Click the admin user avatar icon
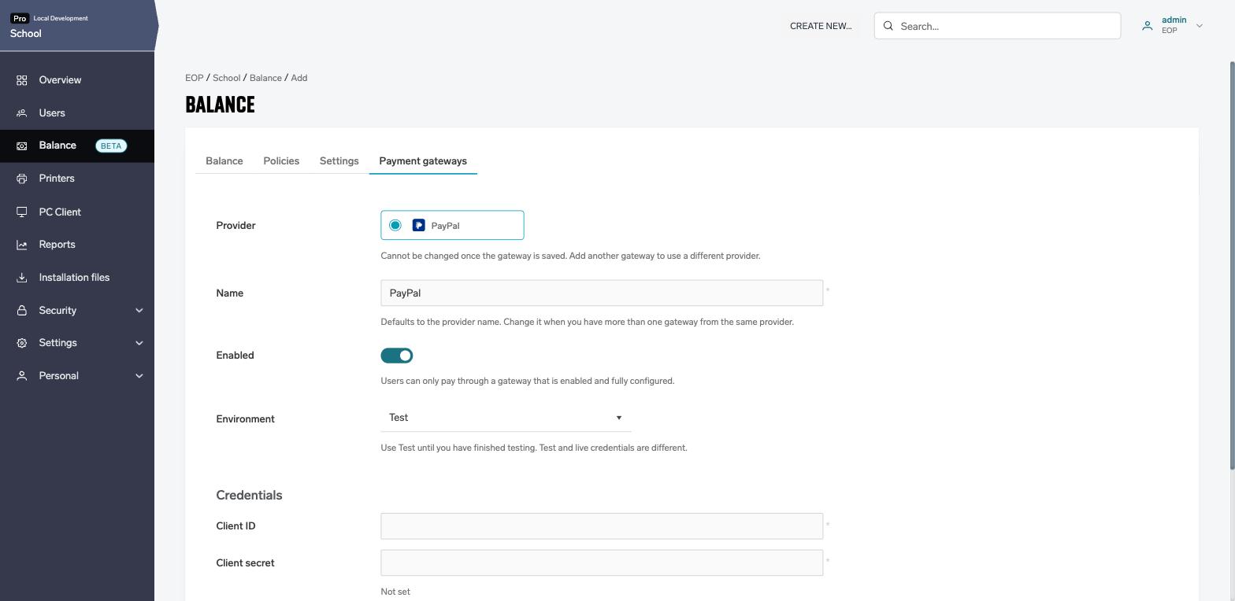This screenshot has height=601, width=1235. click(x=1148, y=26)
